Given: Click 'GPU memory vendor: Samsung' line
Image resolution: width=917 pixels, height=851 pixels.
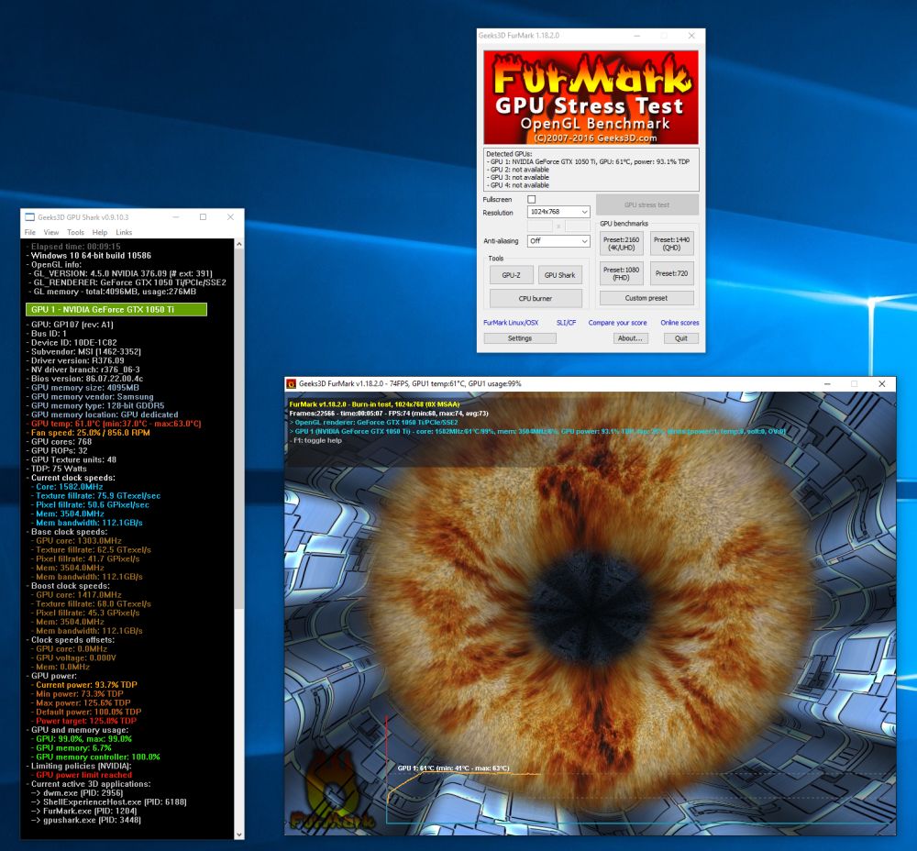Looking at the screenshot, I should click(x=92, y=396).
